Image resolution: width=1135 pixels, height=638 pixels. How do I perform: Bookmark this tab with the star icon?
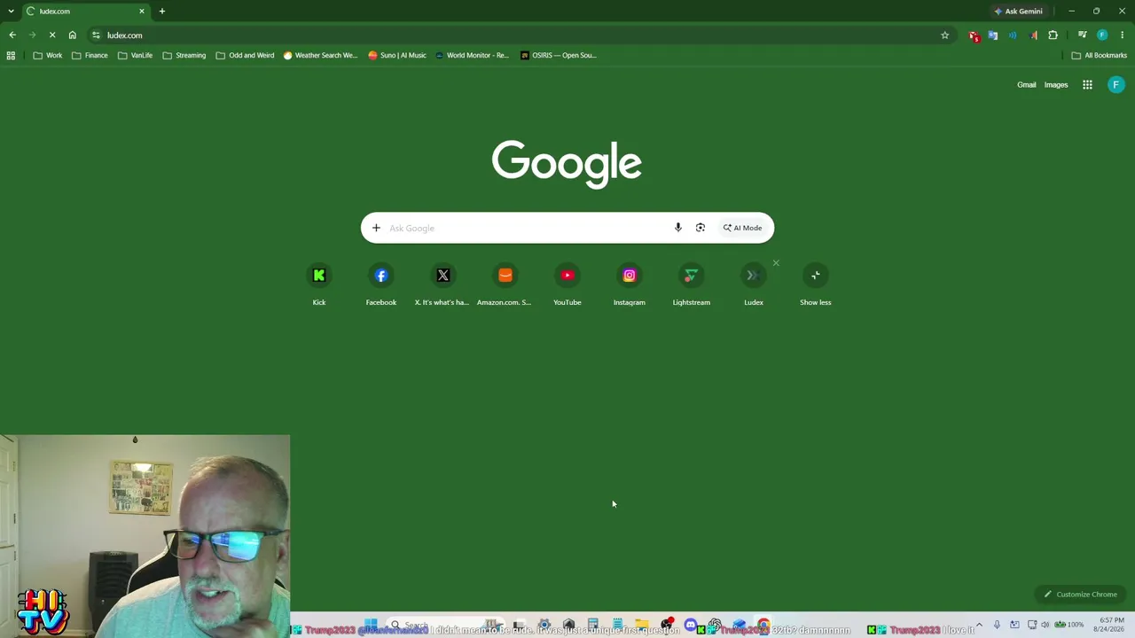[945, 35]
